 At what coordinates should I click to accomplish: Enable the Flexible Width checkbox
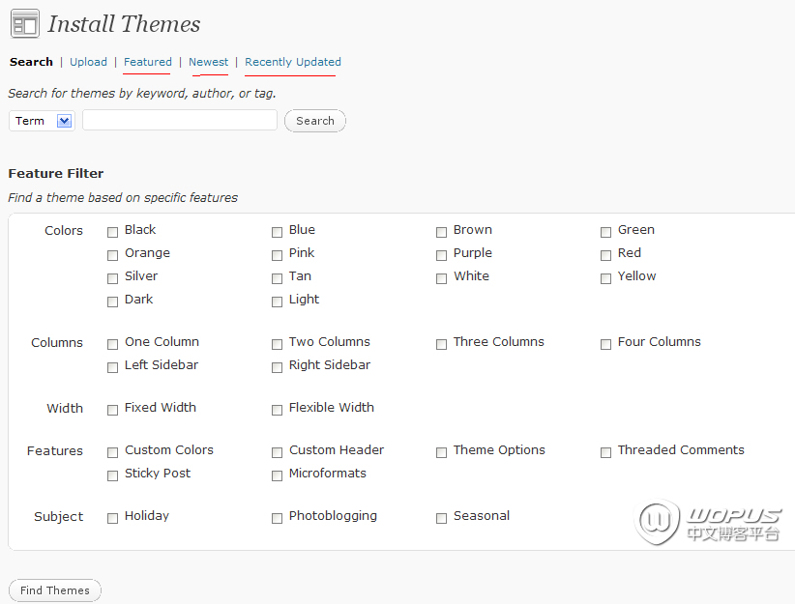coord(278,410)
